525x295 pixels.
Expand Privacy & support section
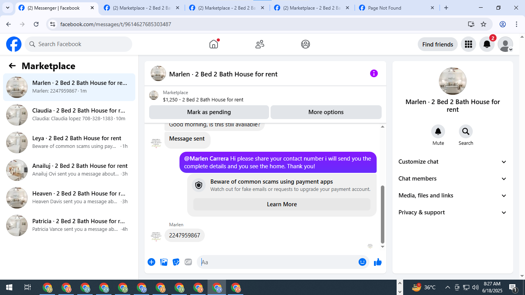(453, 212)
